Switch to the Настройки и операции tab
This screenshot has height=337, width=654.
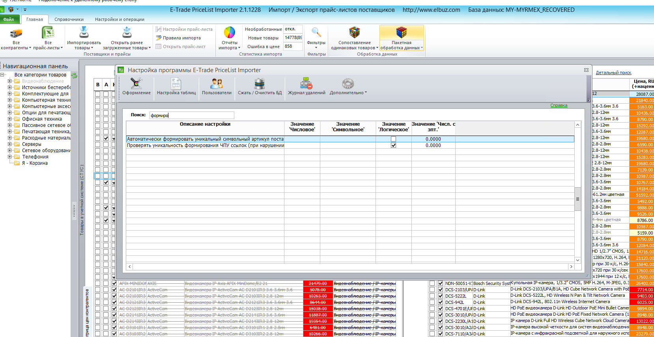pyautogui.click(x=120, y=19)
